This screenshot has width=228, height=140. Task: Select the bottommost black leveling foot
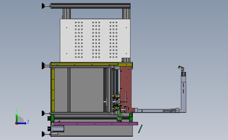click(43, 134)
